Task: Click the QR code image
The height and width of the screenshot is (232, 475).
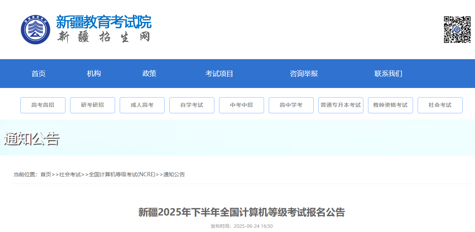Action: [x=457, y=30]
